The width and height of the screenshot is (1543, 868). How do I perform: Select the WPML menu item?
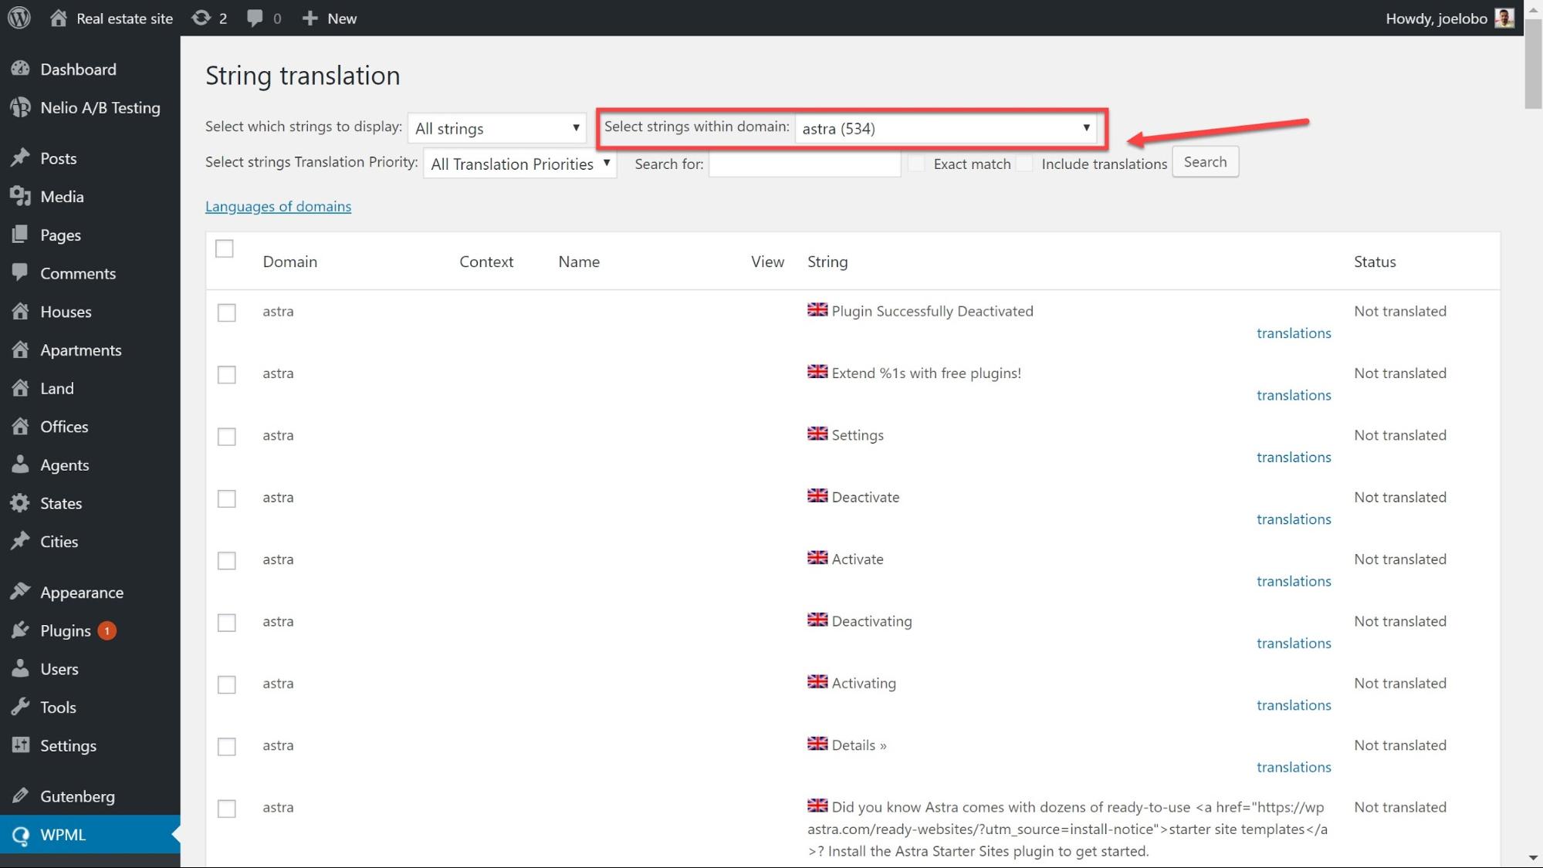pyautogui.click(x=63, y=835)
